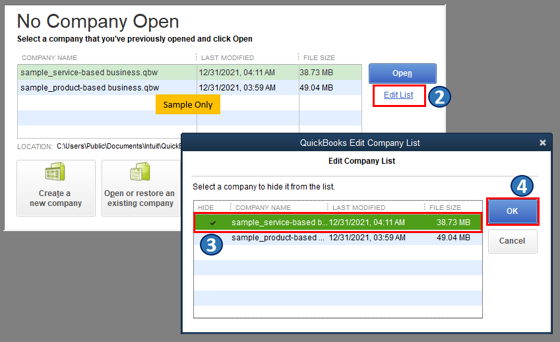This screenshot has height=342, width=560.
Task: Click the 38.73 MB size in the dialog
Action: tap(453, 222)
